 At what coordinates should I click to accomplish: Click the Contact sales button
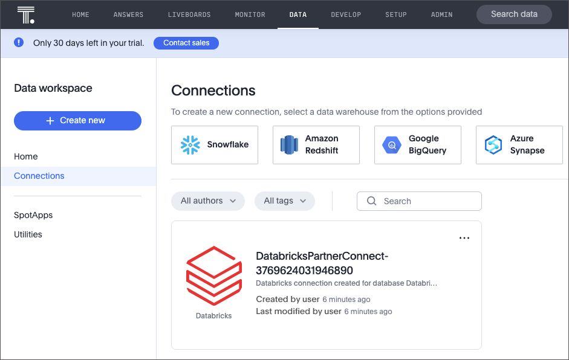[186, 42]
